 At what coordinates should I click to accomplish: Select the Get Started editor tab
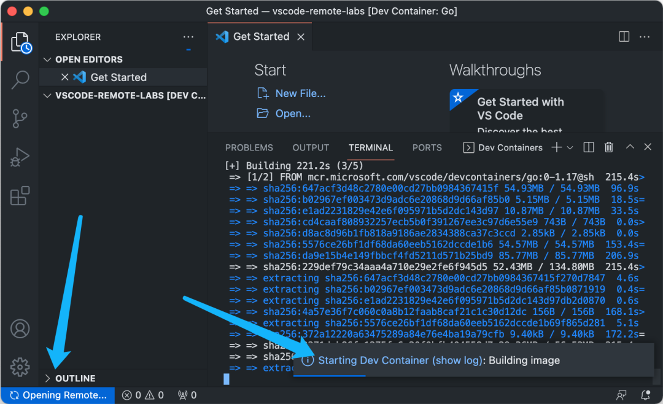(260, 37)
